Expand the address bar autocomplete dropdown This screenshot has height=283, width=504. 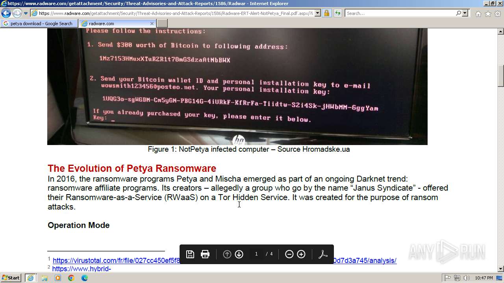coord(318,13)
